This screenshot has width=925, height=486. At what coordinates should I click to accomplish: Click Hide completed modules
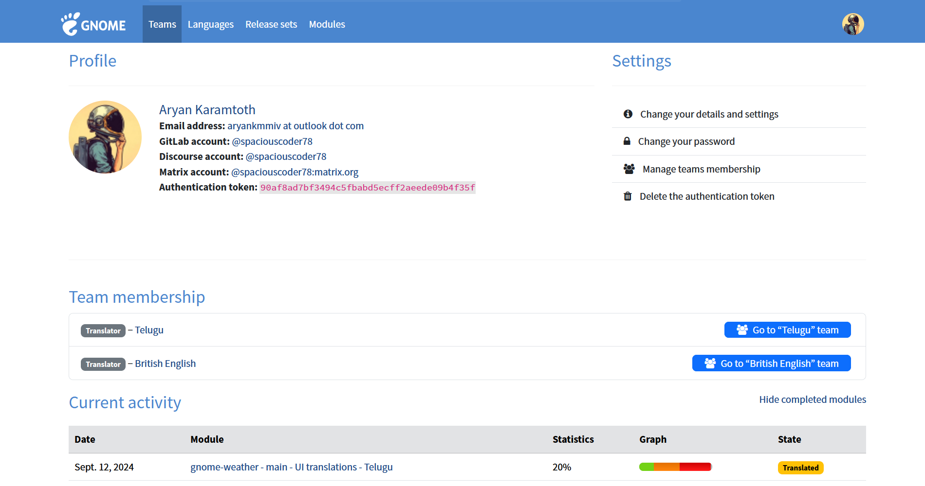813,399
